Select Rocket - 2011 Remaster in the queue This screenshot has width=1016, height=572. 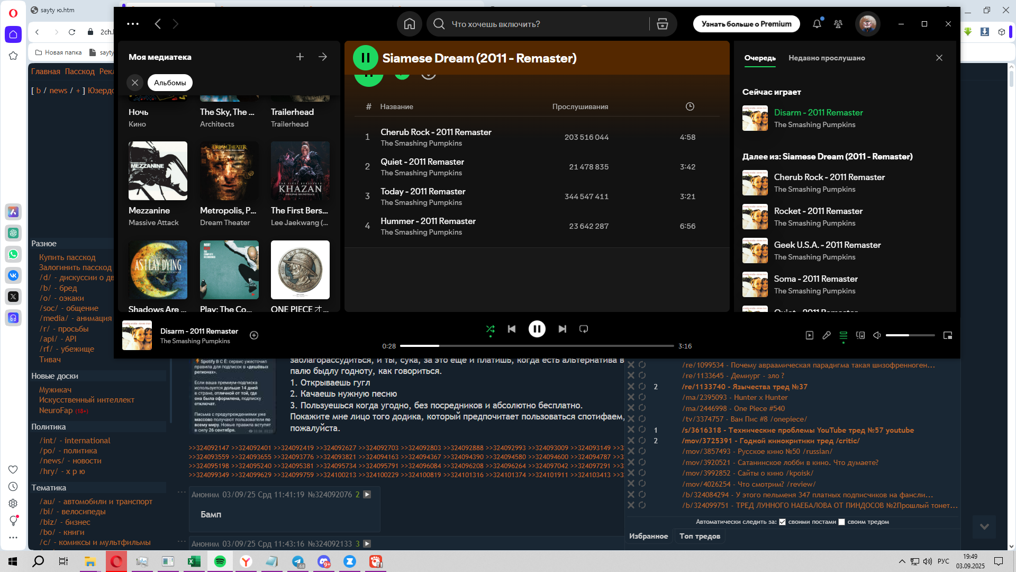click(x=845, y=217)
